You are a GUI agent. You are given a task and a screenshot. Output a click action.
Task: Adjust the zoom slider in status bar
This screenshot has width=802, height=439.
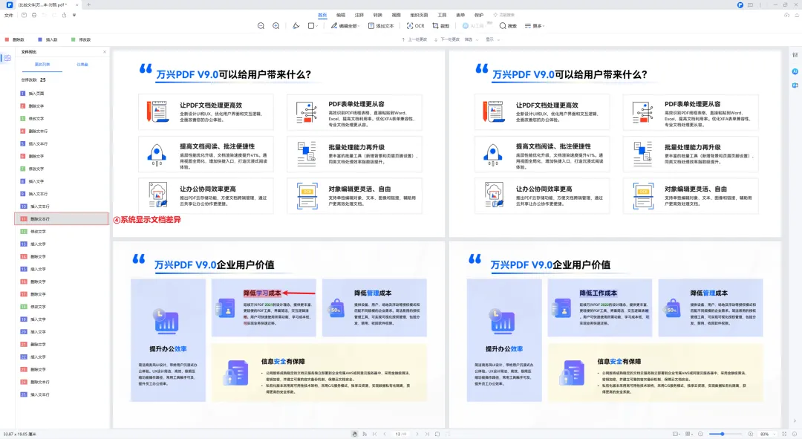coord(725,434)
